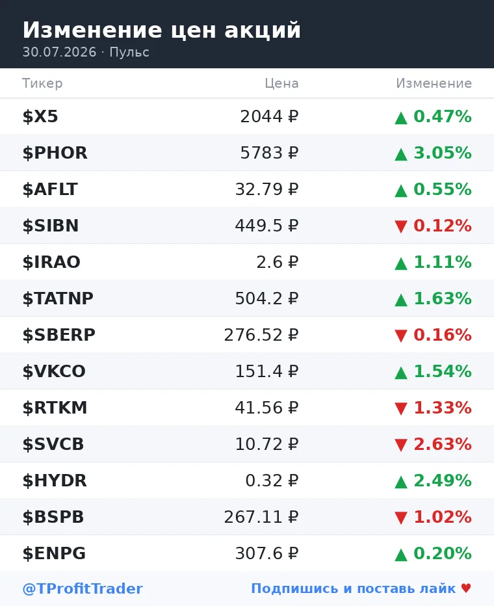Open the @TProfitTrader profile link
494x606 pixels.
[83, 588]
